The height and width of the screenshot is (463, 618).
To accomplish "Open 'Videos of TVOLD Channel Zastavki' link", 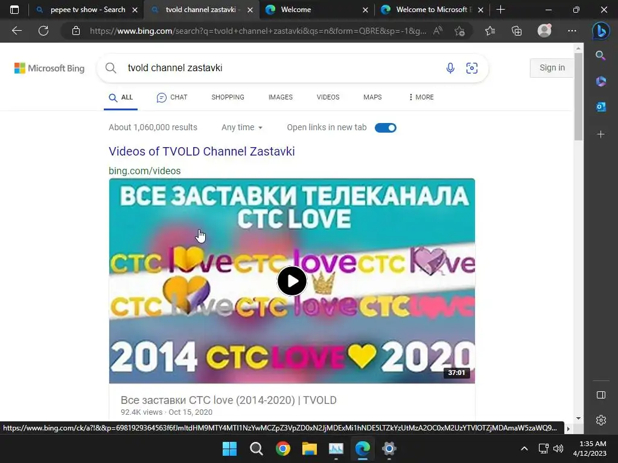I will 202,151.
